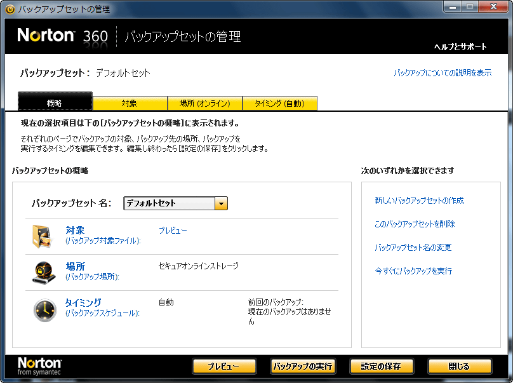Image resolution: width=513 pixels, height=383 pixels.
Task: Switch to the 概略 tab
Action: pos(55,102)
